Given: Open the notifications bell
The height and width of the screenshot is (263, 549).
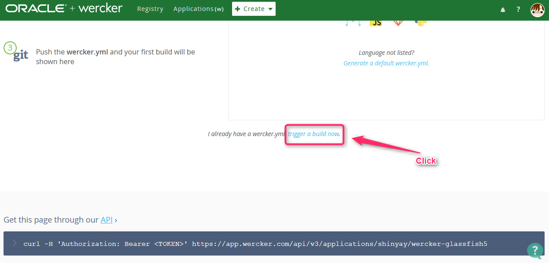Looking at the screenshot, I should click(503, 9).
